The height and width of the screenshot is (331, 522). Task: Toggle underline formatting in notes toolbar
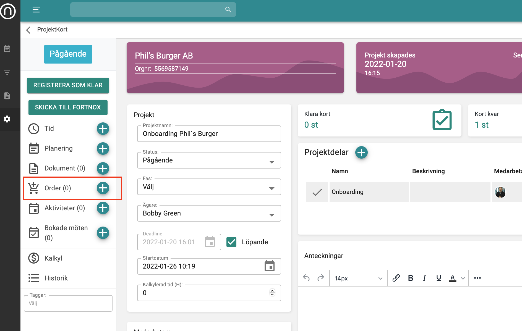[x=439, y=278]
